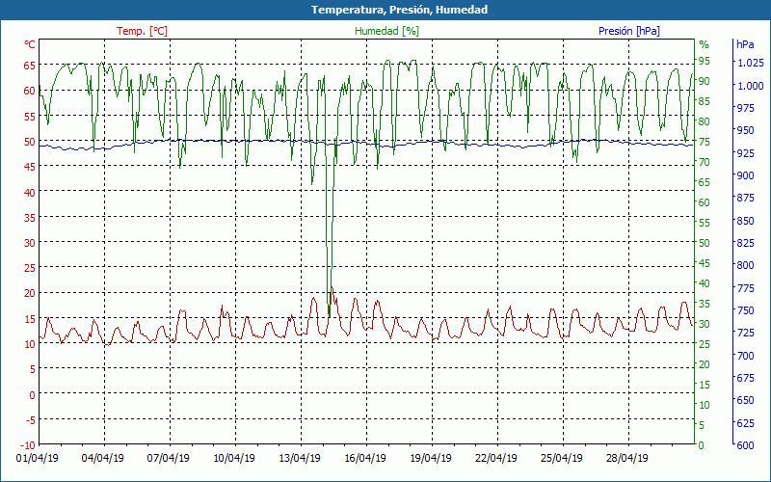Click the red 20 tick on temperature axis
The width and height of the screenshot is (771, 482).
[30, 294]
